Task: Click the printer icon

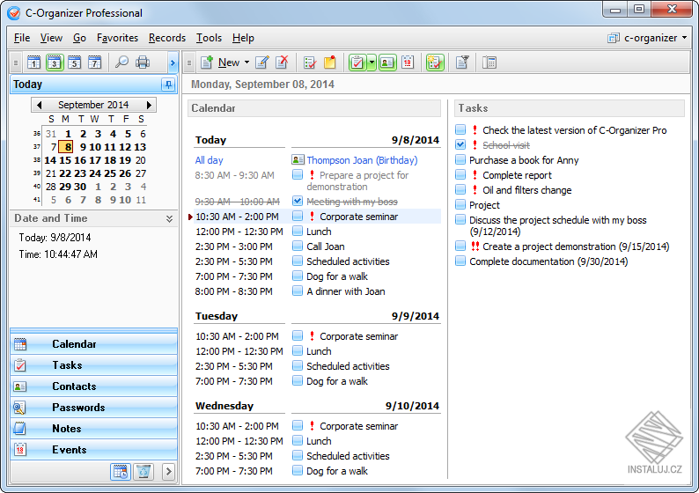Action: (143, 63)
